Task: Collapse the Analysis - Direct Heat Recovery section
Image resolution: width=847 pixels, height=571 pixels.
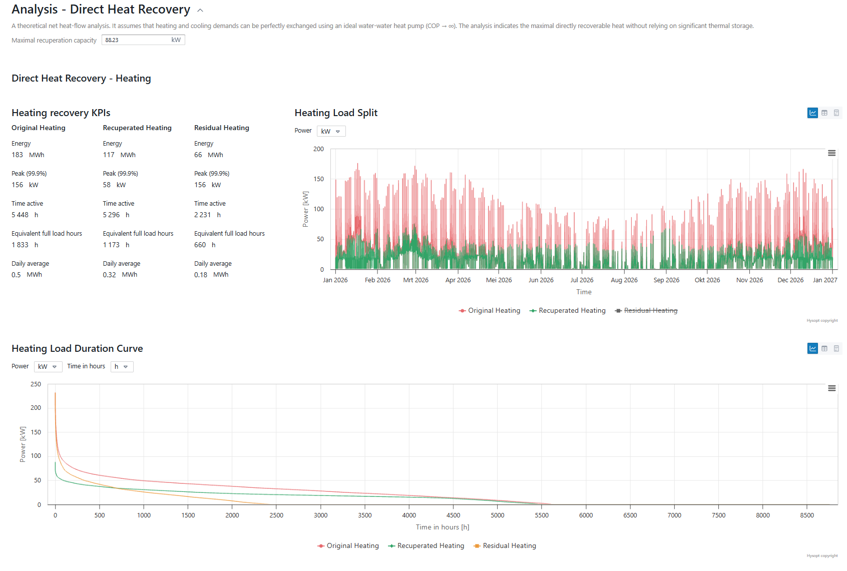Action: [x=200, y=11]
